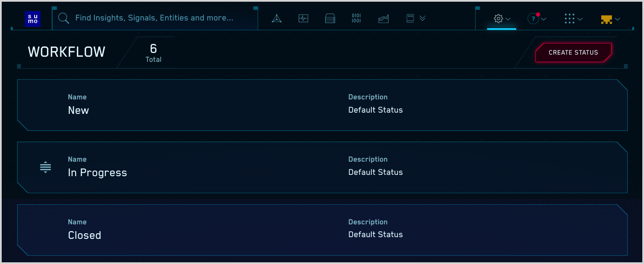Click the magnifying glass search icon

tap(64, 18)
